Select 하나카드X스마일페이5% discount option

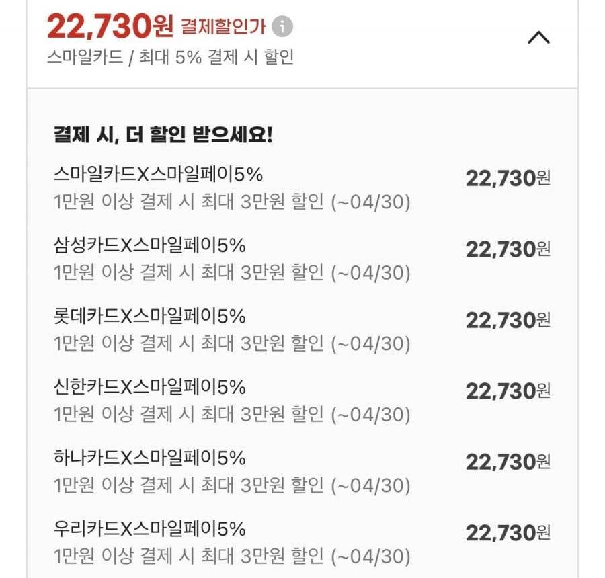(x=149, y=458)
